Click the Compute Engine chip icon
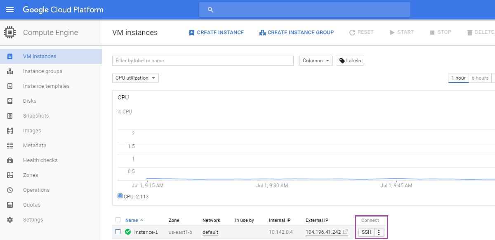Screen dimensions: 495x240 point(10,33)
